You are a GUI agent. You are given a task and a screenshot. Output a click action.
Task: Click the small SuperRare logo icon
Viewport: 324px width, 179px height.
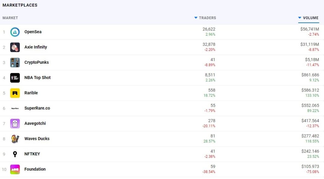[15, 108]
